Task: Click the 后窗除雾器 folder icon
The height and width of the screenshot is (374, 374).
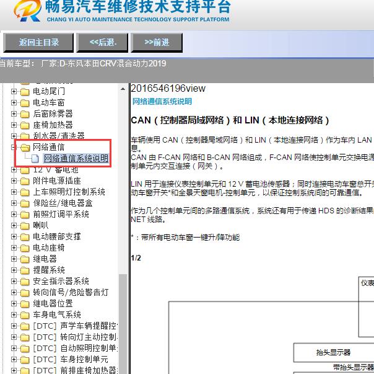Action: pos(25,114)
